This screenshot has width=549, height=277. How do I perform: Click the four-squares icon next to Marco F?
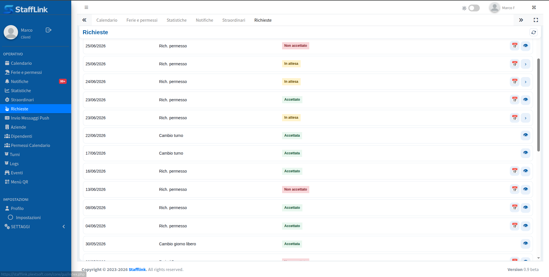pyautogui.click(x=534, y=8)
